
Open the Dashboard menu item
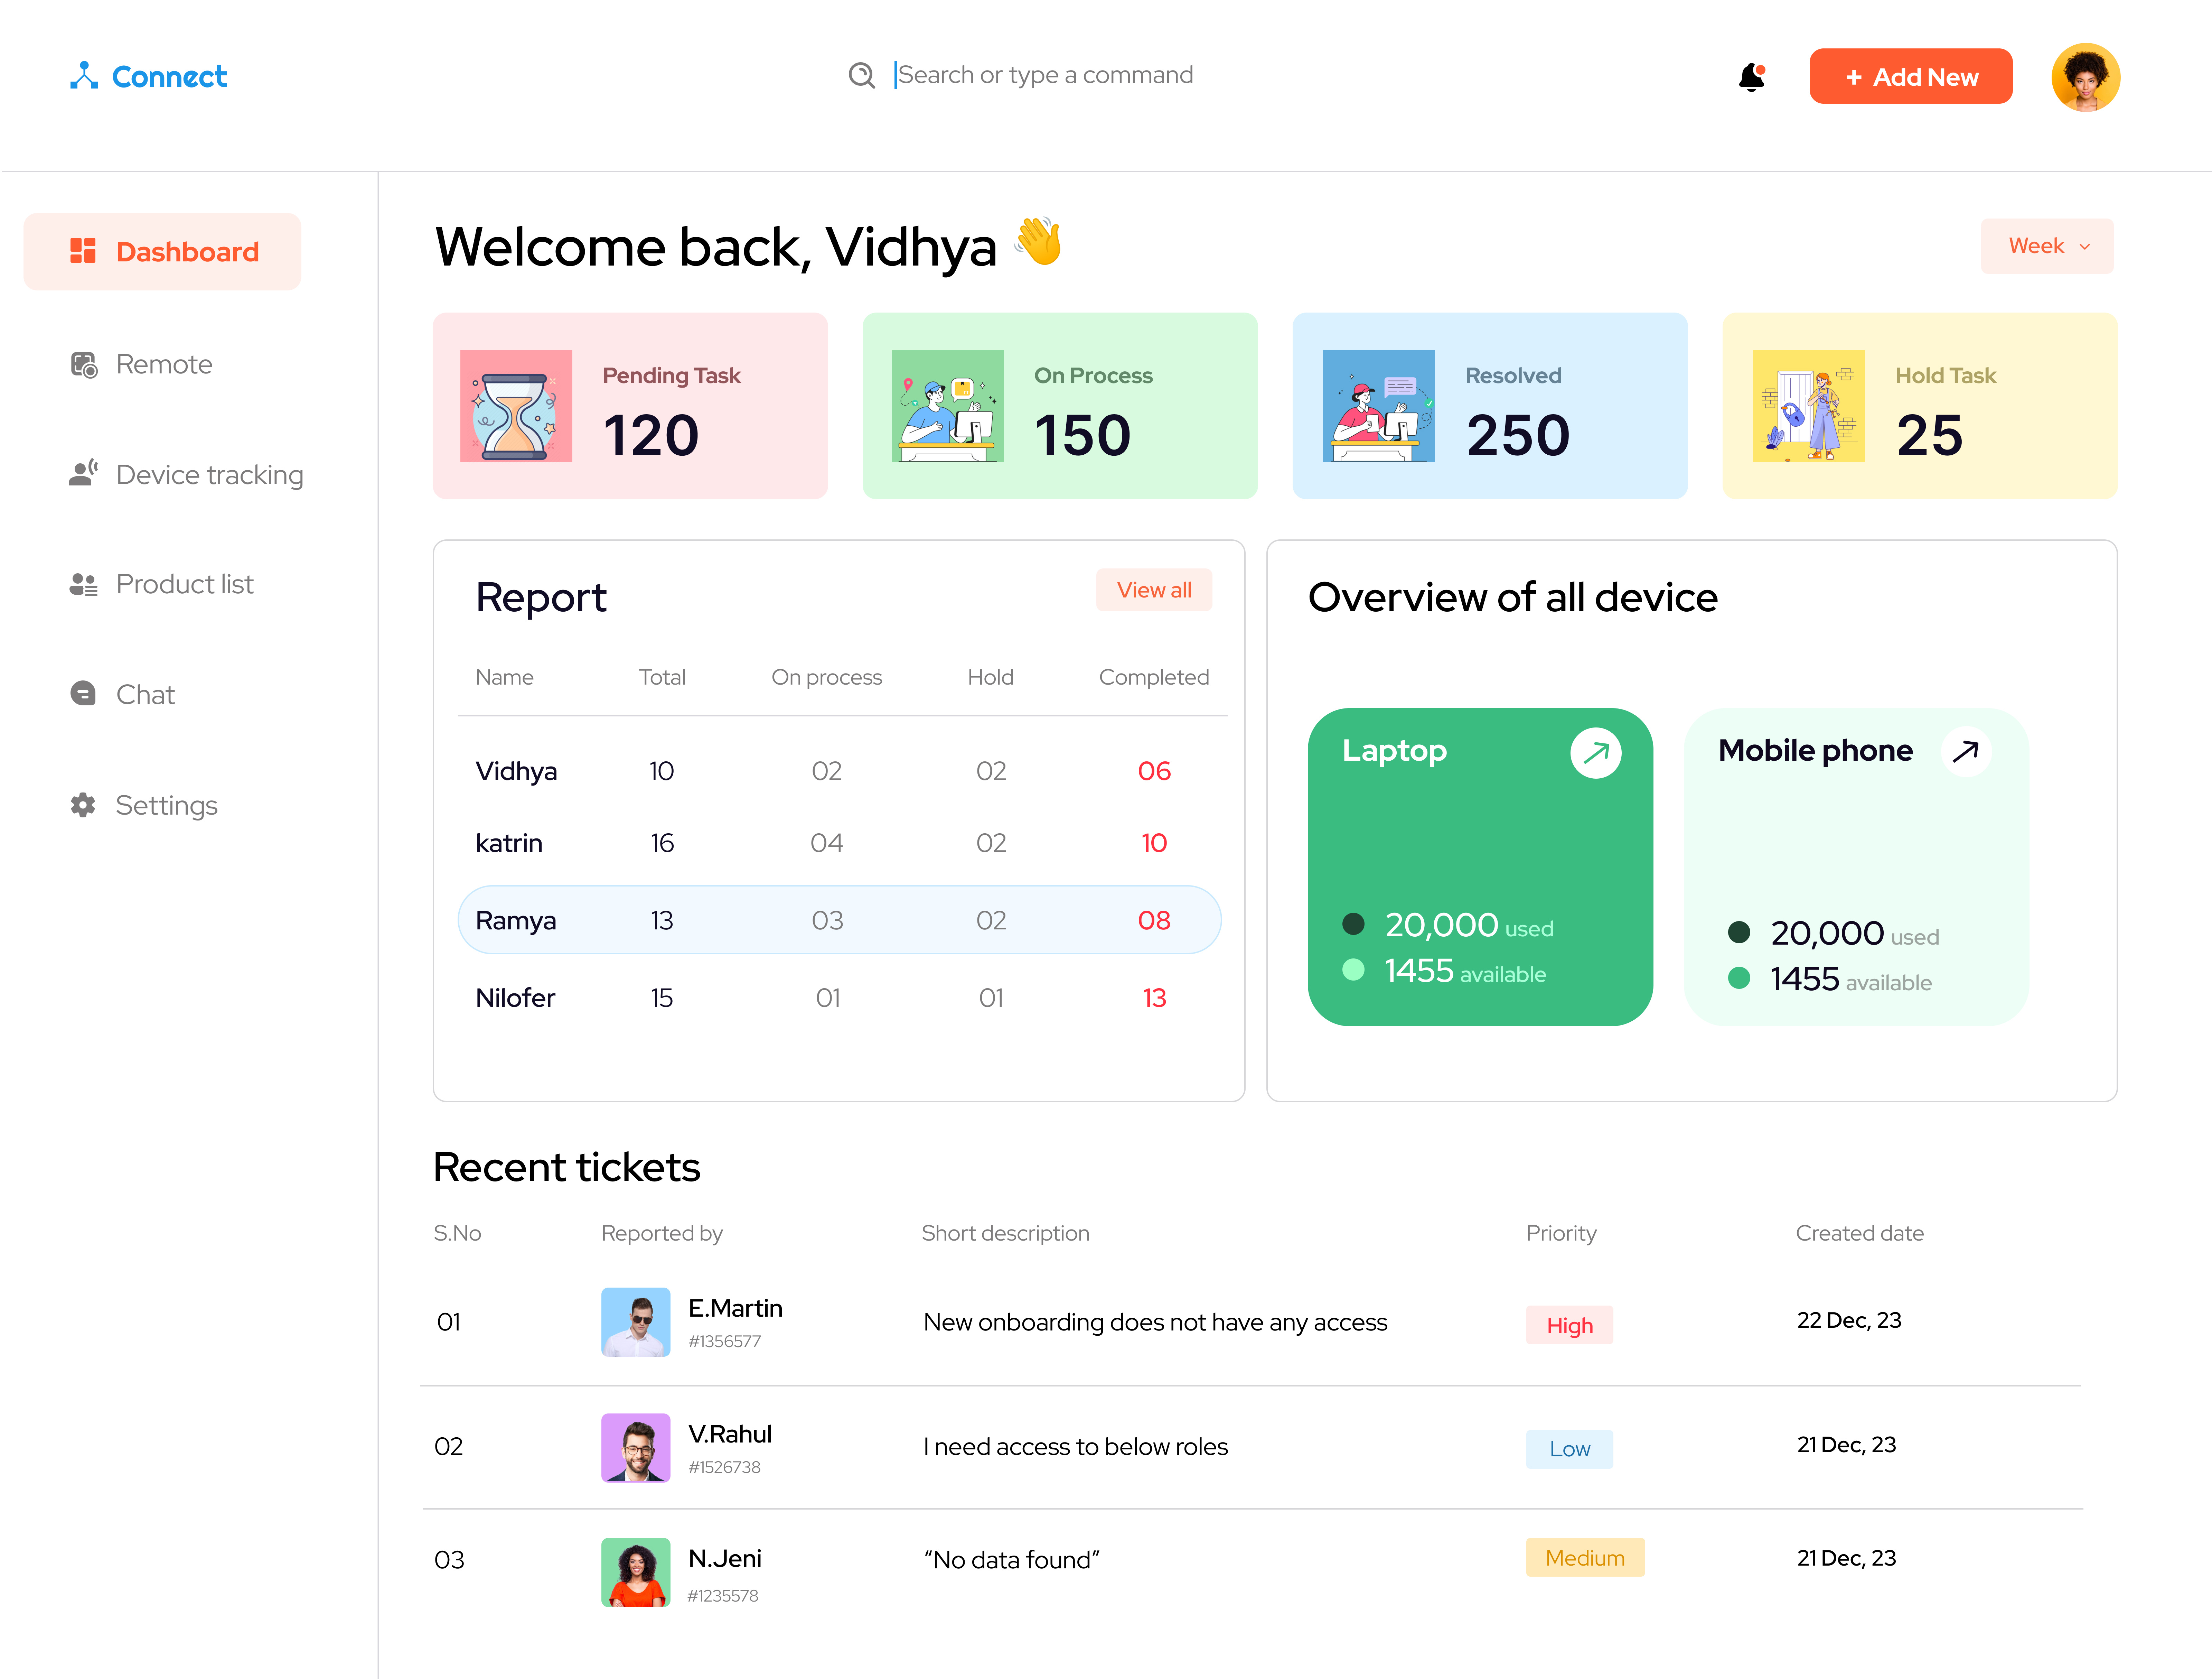[x=162, y=251]
